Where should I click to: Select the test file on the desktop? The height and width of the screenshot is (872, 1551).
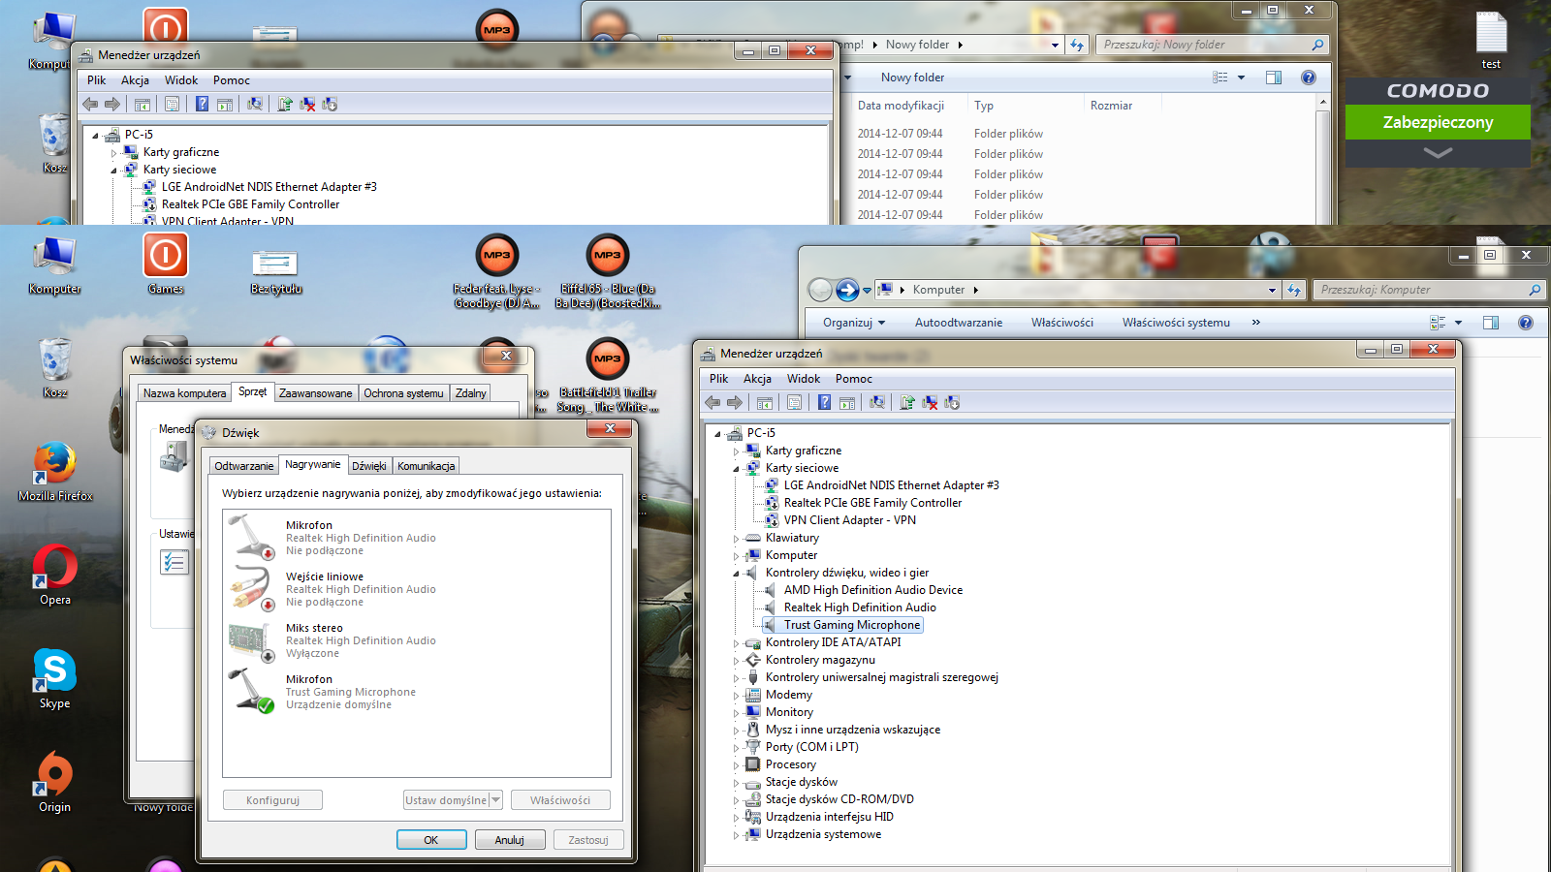(x=1491, y=41)
